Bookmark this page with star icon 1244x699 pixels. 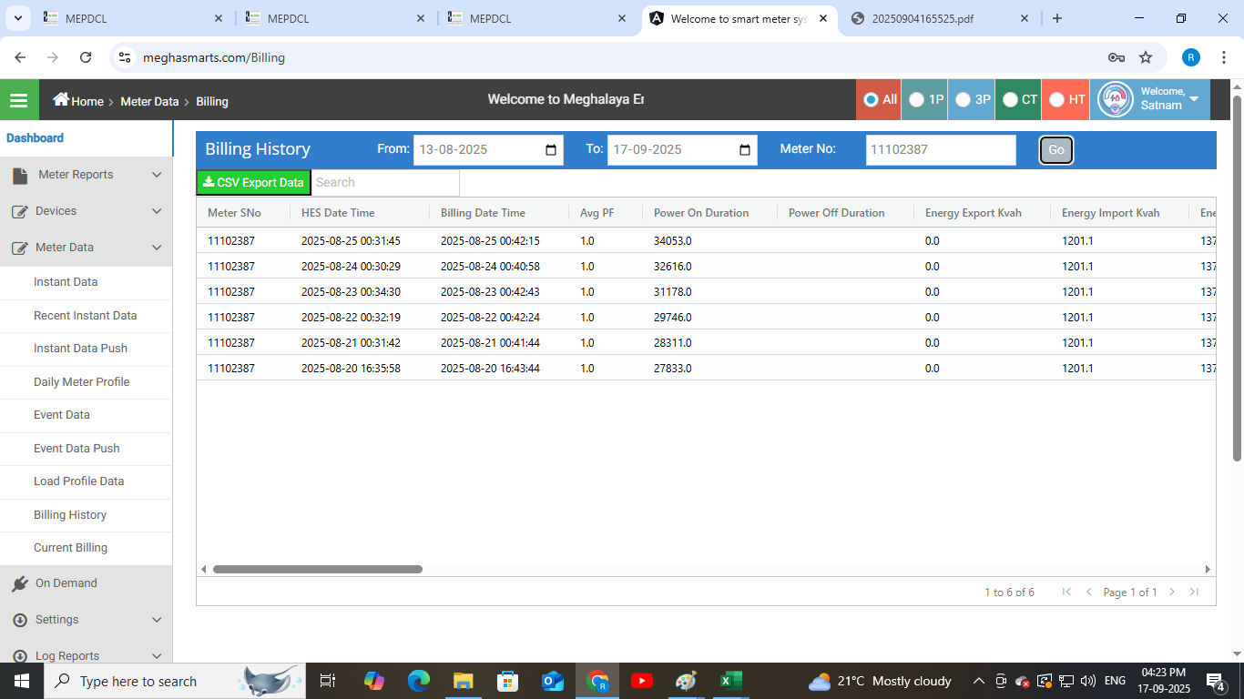(1146, 57)
